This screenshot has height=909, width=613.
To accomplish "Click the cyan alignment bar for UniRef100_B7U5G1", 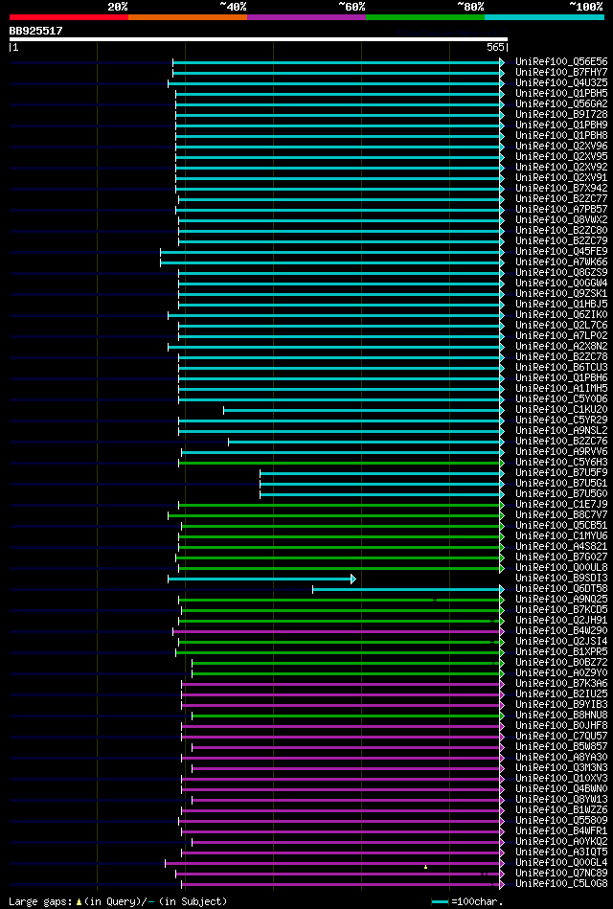I will pyautogui.click(x=382, y=484).
